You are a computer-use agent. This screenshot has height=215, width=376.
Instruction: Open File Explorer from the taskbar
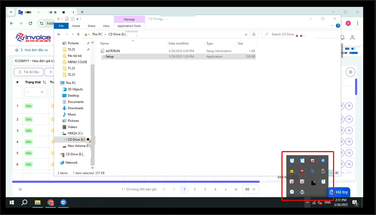(x=38, y=202)
